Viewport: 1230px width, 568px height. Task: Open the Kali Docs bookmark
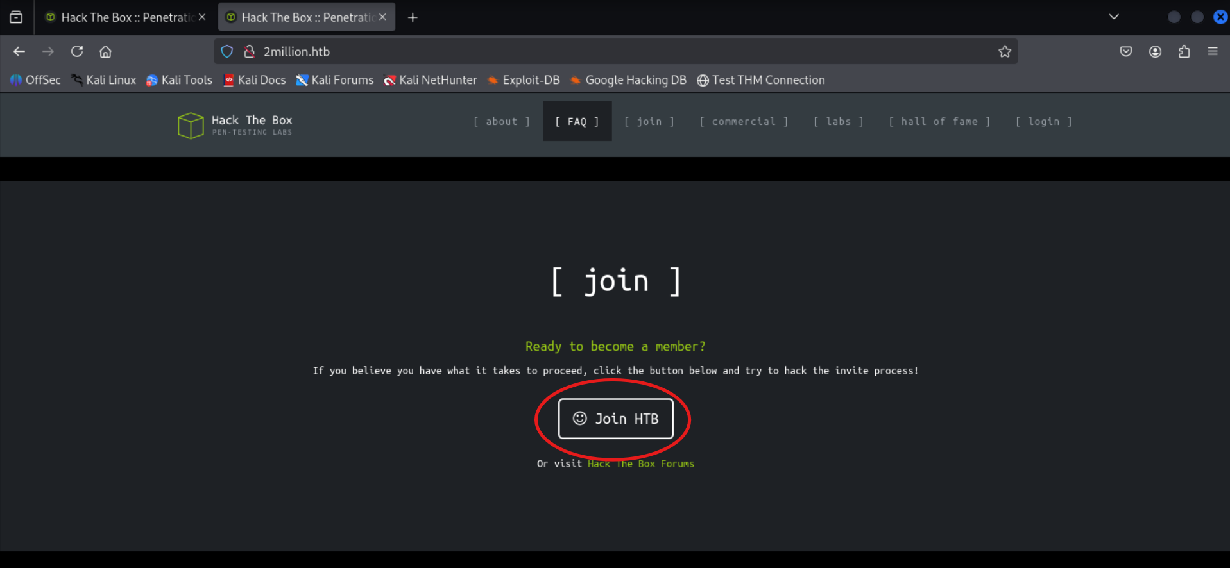tap(254, 80)
